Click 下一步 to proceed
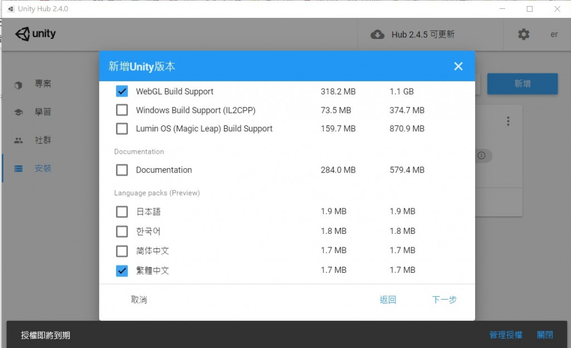Screen dimensions: 571x348 tap(444, 300)
